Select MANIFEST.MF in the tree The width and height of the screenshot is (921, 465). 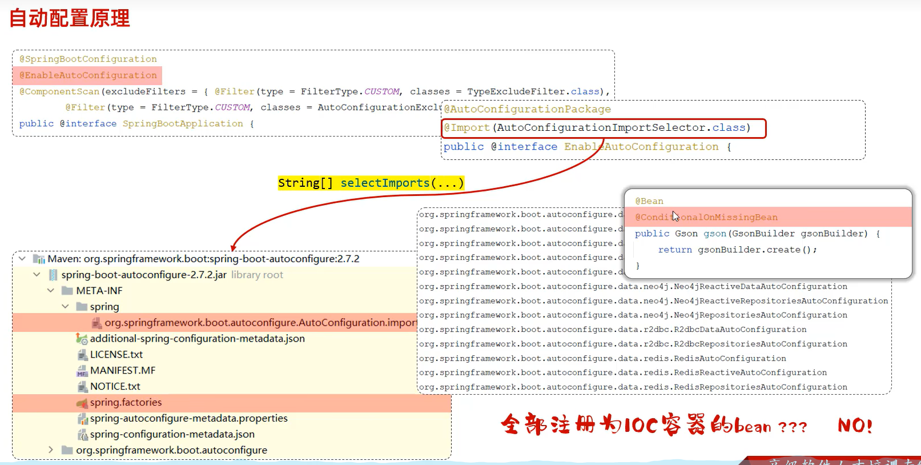(122, 371)
